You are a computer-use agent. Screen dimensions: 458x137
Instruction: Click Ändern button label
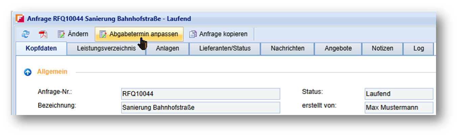78,34
